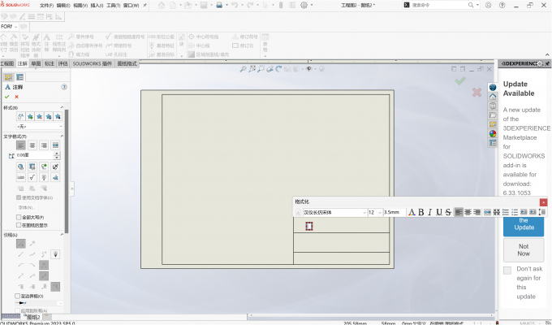This screenshot has width=552, height=325.
Task: Open paragraph spacing icon in formatting toolbar
Action: [x=542, y=212]
